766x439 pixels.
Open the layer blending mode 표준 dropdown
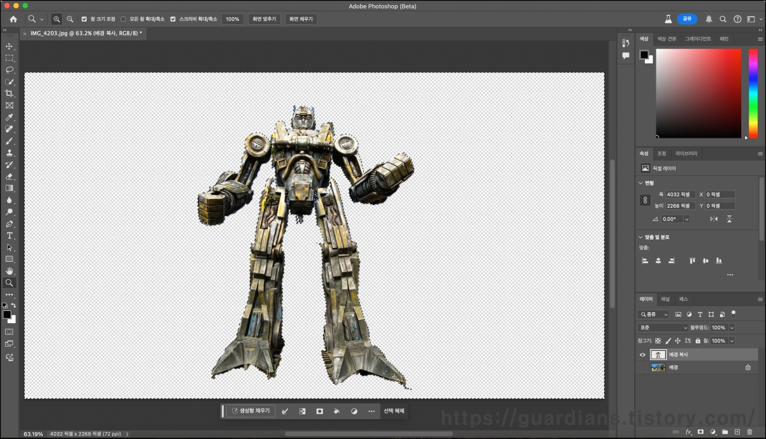tap(663, 327)
